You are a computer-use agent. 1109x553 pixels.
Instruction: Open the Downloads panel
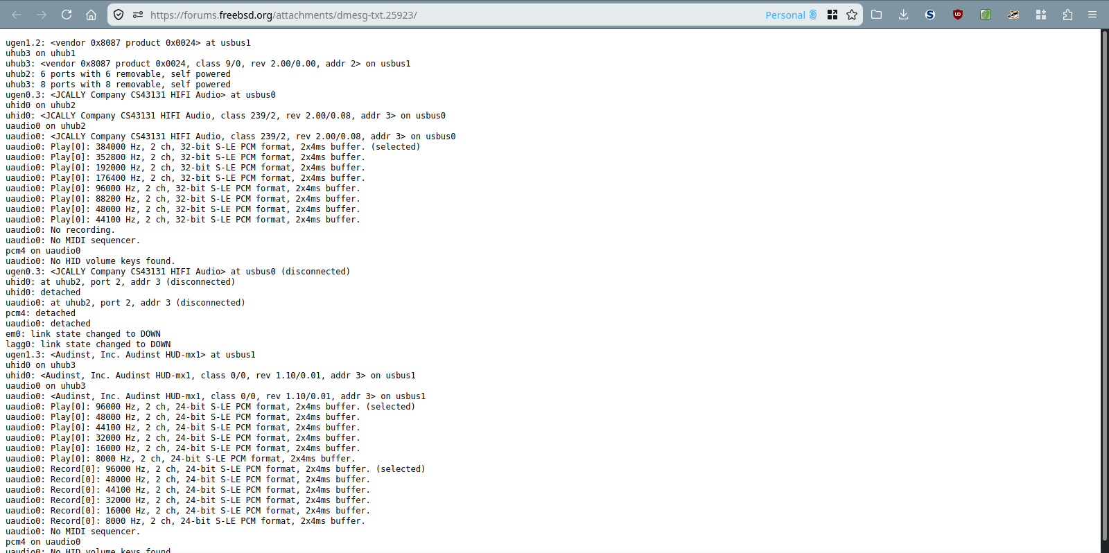tap(903, 15)
